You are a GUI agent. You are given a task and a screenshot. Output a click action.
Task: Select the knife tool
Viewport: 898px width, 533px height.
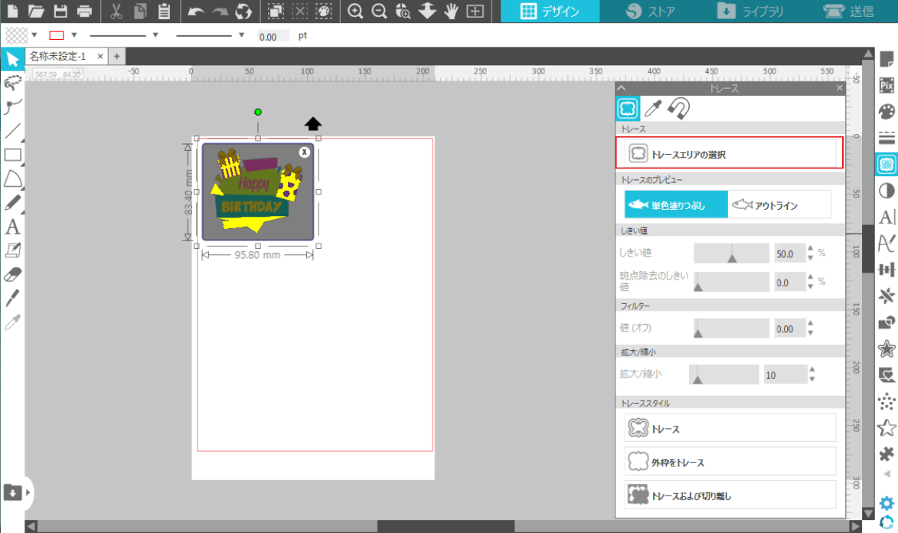pos(12,298)
